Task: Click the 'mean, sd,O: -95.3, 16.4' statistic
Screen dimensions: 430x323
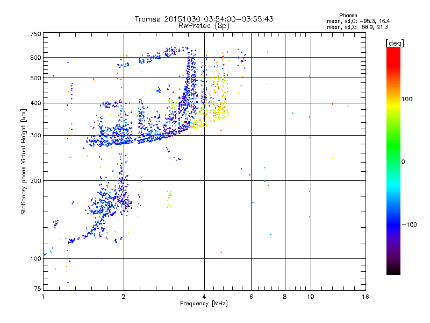Action: 358,22
